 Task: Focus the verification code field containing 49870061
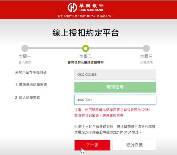click(x=115, y=100)
